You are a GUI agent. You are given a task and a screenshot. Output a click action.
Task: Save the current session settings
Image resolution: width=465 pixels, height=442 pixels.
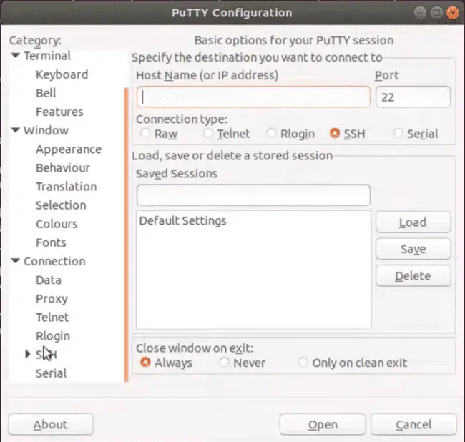pyautogui.click(x=413, y=249)
